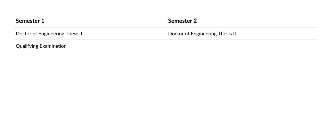Select the Qualifying Examination entry
Image resolution: width=332 pixels, height=134 pixels.
coord(41,46)
